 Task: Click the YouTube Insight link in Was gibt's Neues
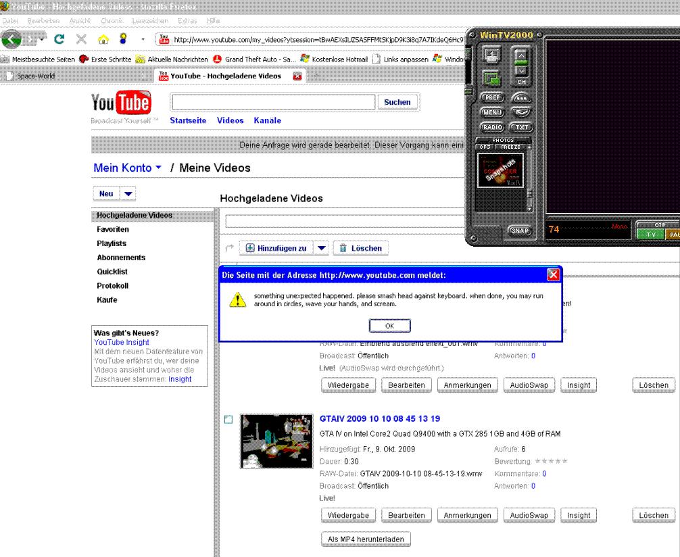pos(122,342)
